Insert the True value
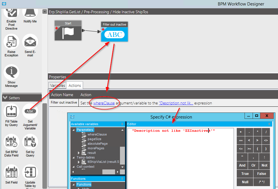Screen dimensions: 278x189 [245, 174]
